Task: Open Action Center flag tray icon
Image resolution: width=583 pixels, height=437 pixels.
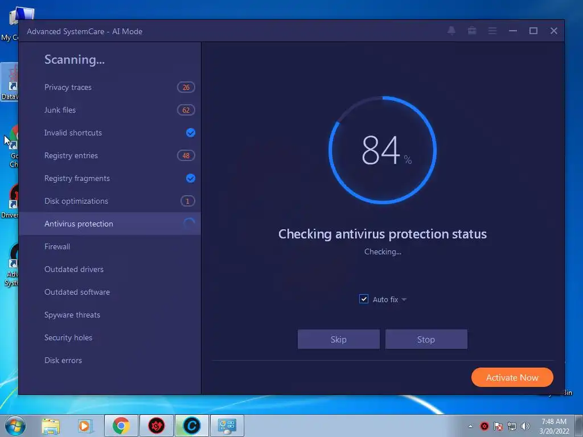Action: coord(498,426)
